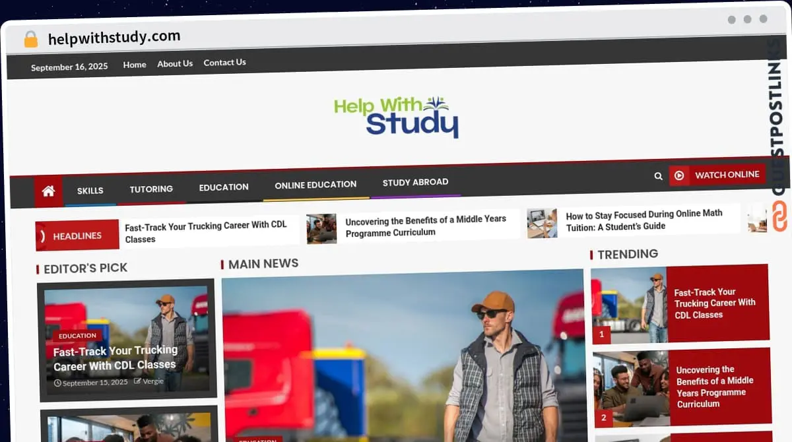This screenshot has height=442, width=792.
Task: Click the orange chain link icon
Action: click(779, 217)
